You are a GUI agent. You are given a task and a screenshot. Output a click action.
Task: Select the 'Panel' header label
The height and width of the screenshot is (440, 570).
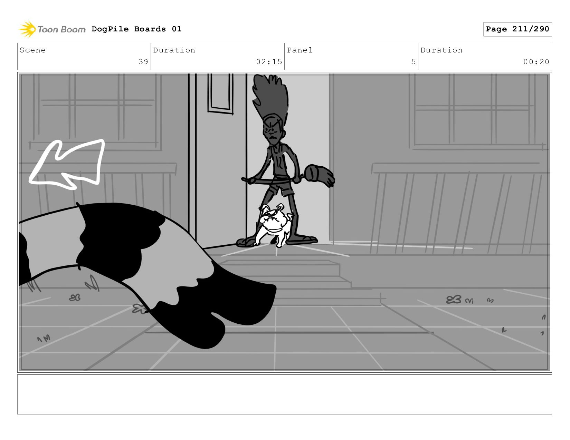tap(300, 50)
